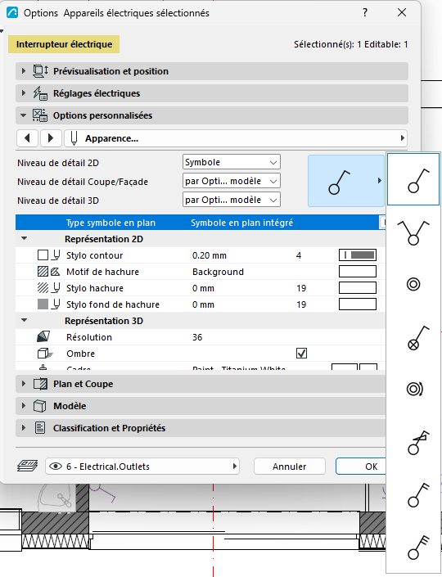Viewport: 442px width, 577px height.
Task: Go to next custom settings page
Action: point(51,138)
